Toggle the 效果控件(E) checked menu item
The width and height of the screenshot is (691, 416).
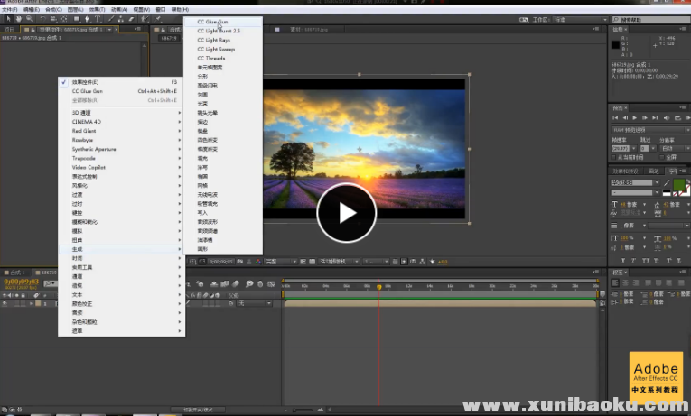coord(86,82)
